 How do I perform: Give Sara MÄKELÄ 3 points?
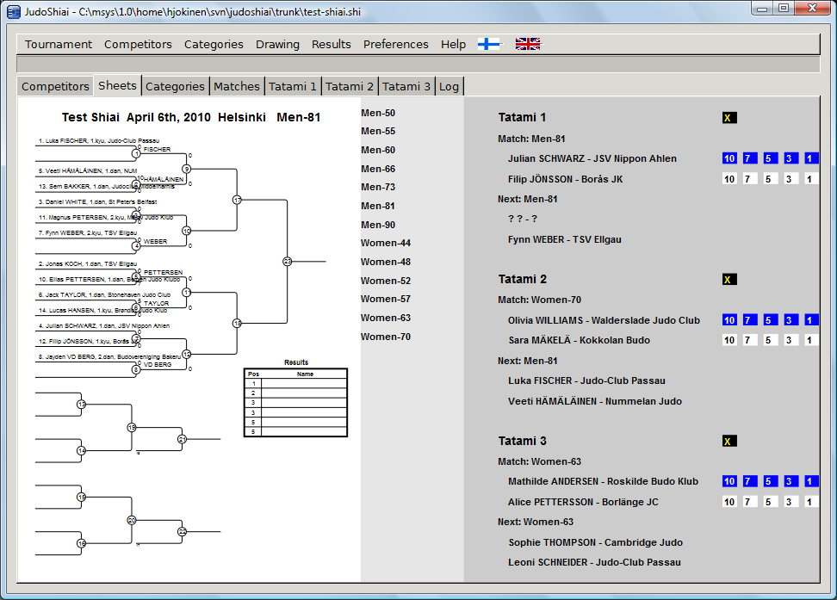coord(790,340)
